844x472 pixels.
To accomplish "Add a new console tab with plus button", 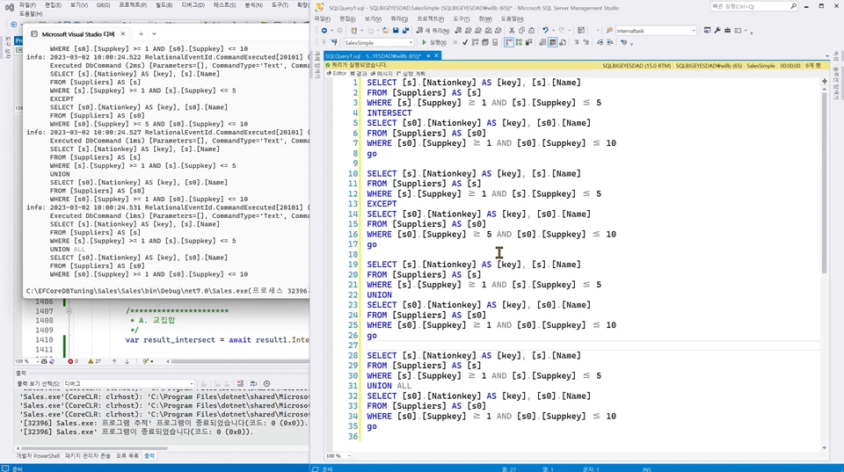I will pyautogui.click(x=141, y=34).
